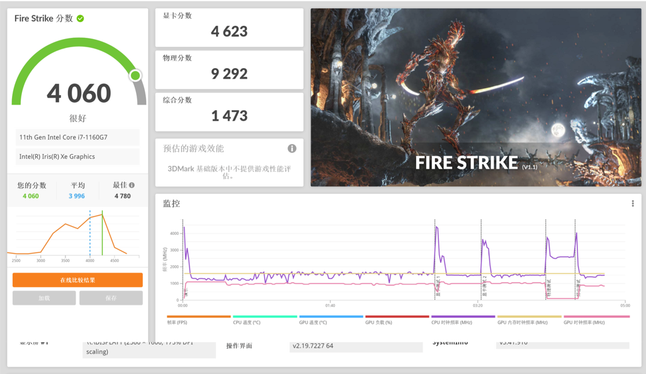Click the 3DMark 基础版本 notice text
The image size is (646, 374).
click(229, 172)
